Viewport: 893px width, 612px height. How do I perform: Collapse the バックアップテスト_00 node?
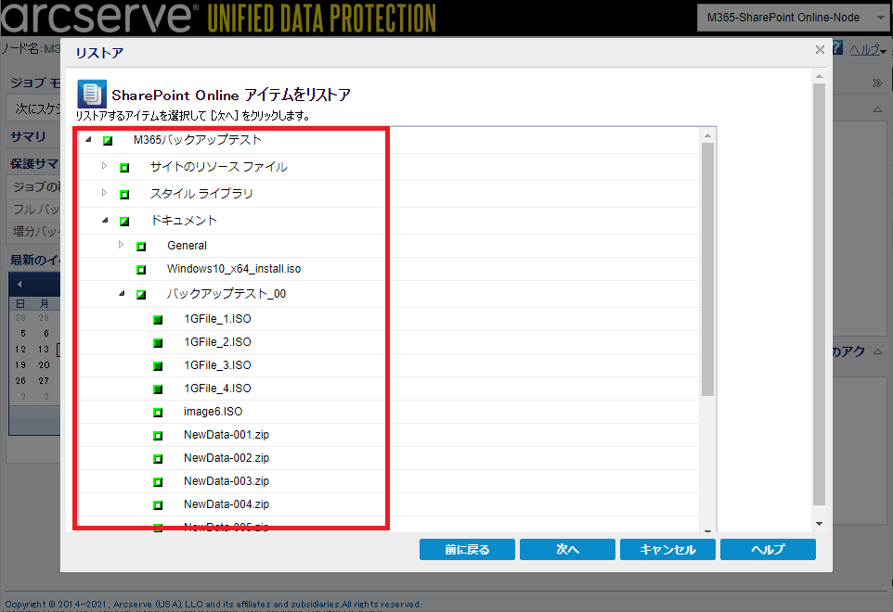click(x=122, y=294)
